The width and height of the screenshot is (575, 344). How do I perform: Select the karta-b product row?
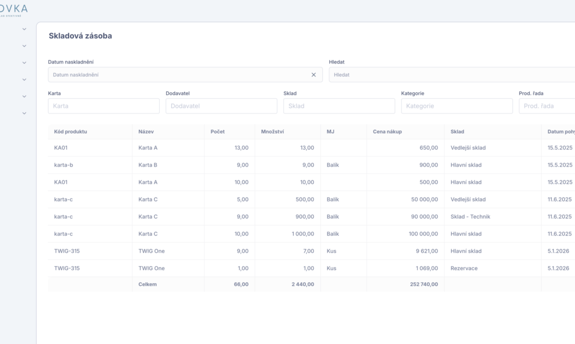[x=64, y=165]
